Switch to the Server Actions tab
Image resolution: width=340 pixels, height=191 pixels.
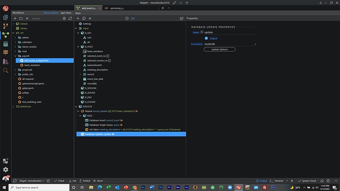(x=51, y=13)
